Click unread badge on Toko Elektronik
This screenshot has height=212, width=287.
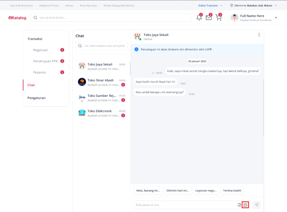coord(123,115)
